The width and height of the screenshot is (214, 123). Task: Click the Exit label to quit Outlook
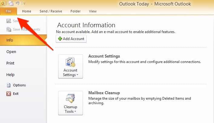pos(16,94)
